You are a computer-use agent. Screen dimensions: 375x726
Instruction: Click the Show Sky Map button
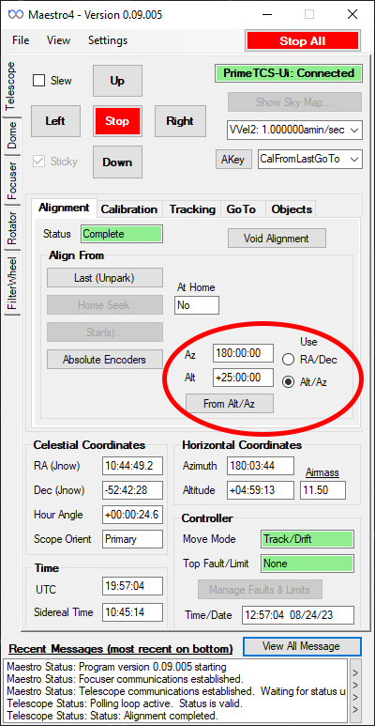tap(294, 102)
